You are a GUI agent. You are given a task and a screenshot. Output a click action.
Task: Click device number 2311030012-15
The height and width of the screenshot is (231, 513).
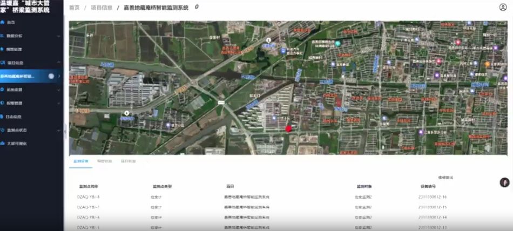click(433, 207)
